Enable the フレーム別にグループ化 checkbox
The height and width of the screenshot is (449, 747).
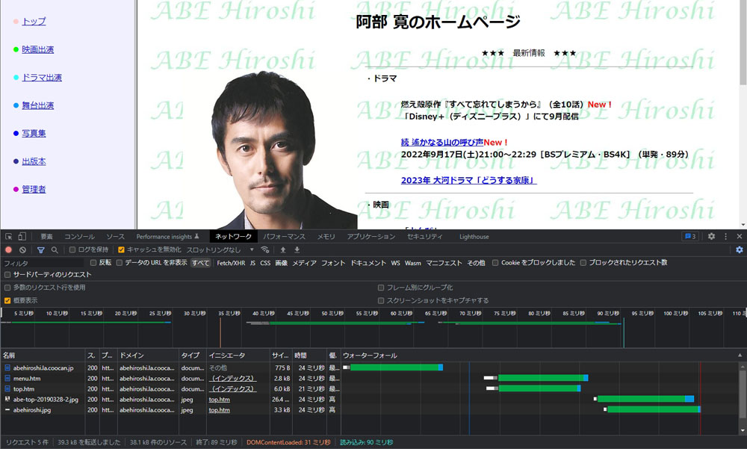pyautogui.click(x=381, y=288)
